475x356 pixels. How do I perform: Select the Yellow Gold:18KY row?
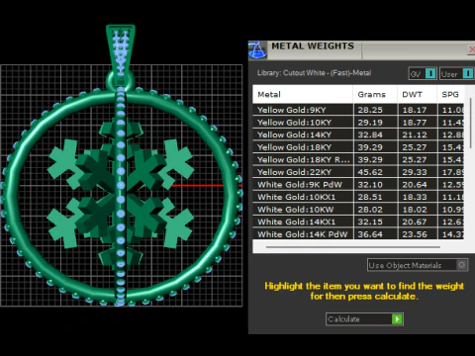pos(358,147)
